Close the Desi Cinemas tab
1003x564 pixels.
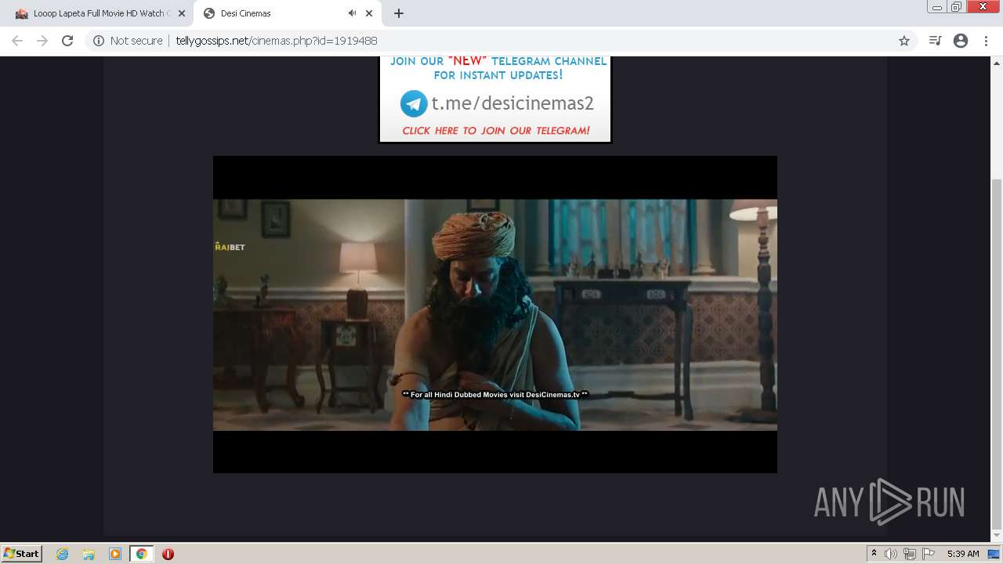(x=369, y=13)
